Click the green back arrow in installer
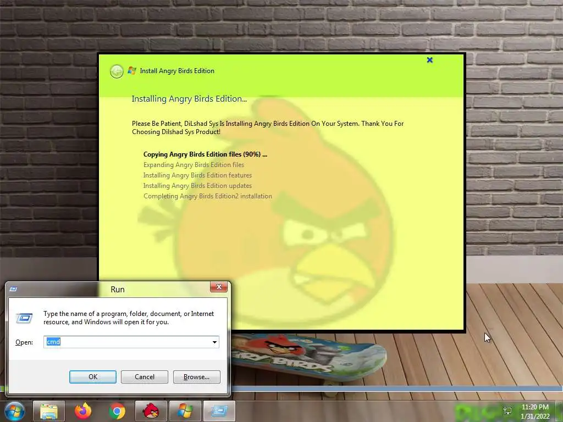This screenshot has height=422, width=563. [x=117, y=71]
